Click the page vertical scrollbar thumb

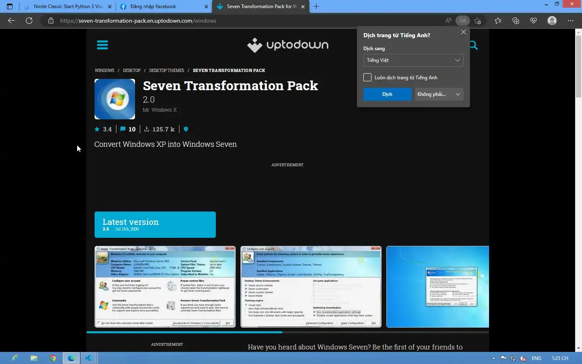[x=578, y=67]
